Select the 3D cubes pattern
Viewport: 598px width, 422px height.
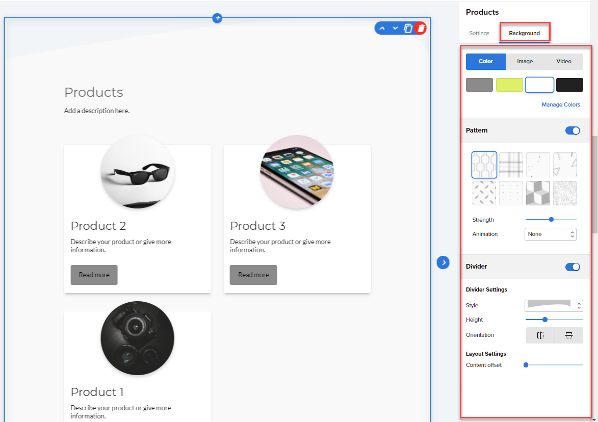pos(538,193)
